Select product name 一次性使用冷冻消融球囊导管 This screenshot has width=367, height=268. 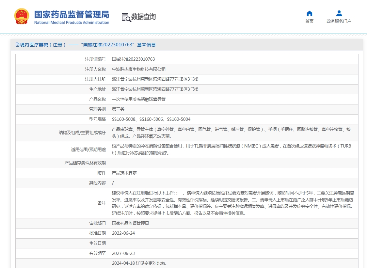[138, 99]
